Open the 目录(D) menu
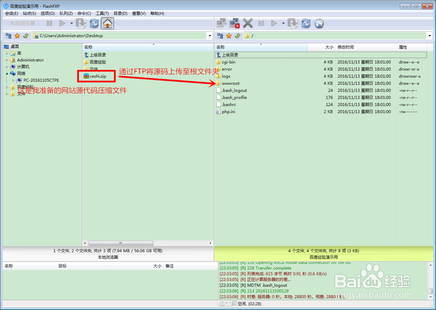This screenshot has width=436, height=310. [x=120, y=14]
